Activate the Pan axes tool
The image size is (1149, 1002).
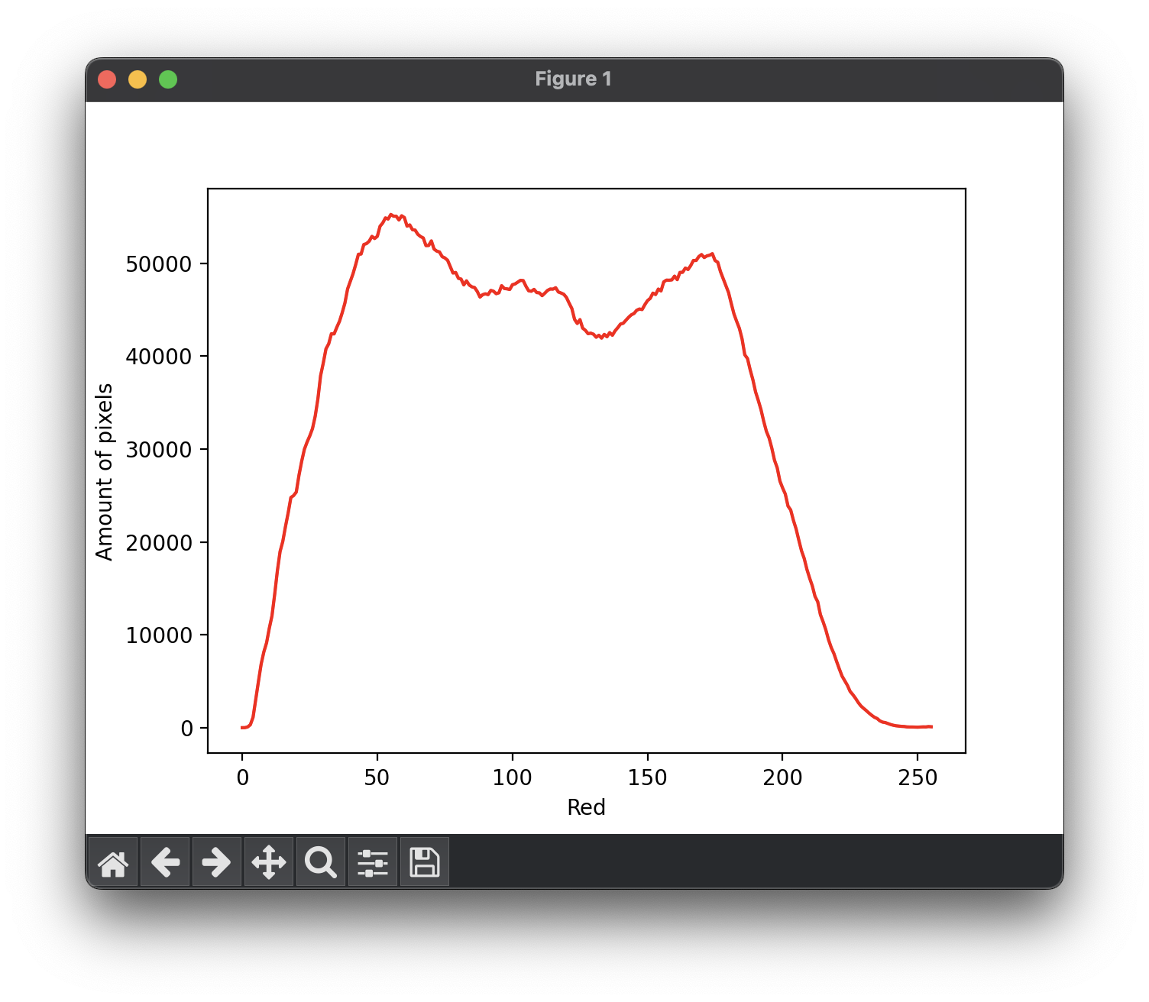point(269,862)
